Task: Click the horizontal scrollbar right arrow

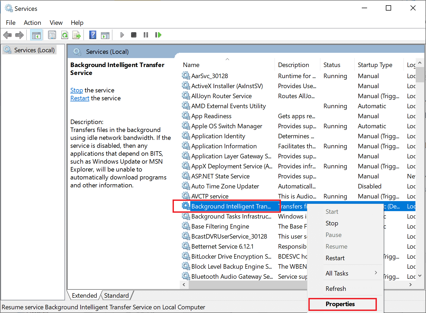Action: coord(410,284)
